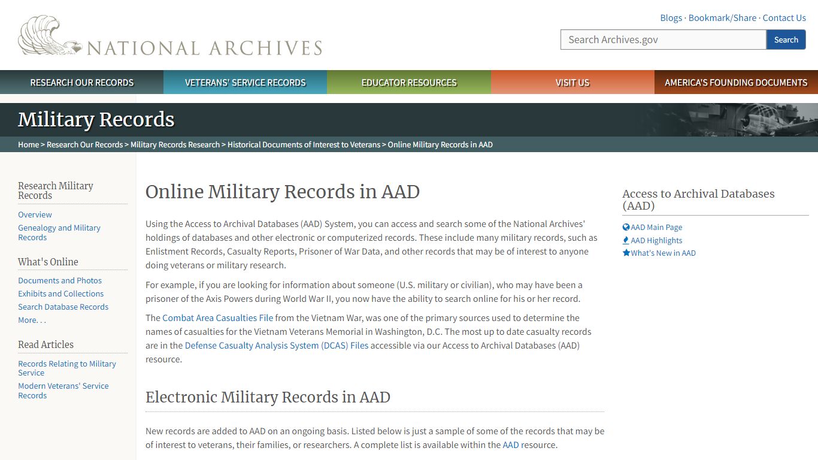Click Military Records Research breadcrumb link
This screenshot has height=460, width=818.
tap(175, 144)
